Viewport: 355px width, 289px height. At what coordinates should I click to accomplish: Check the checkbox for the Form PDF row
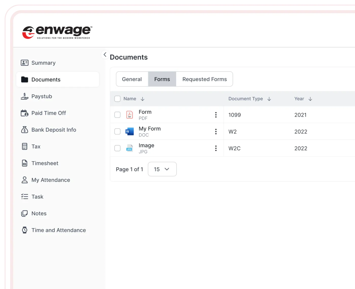point(117,115)
